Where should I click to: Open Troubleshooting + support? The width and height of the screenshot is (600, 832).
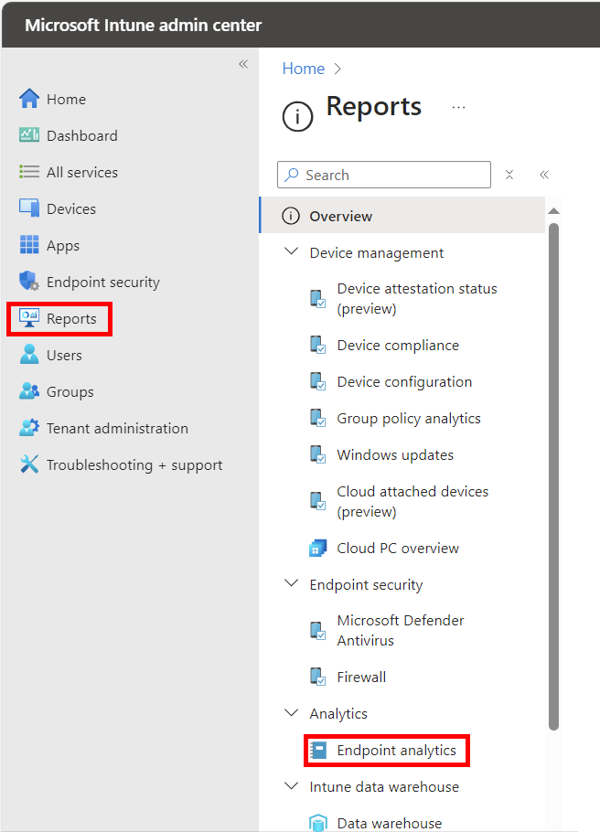134,464
